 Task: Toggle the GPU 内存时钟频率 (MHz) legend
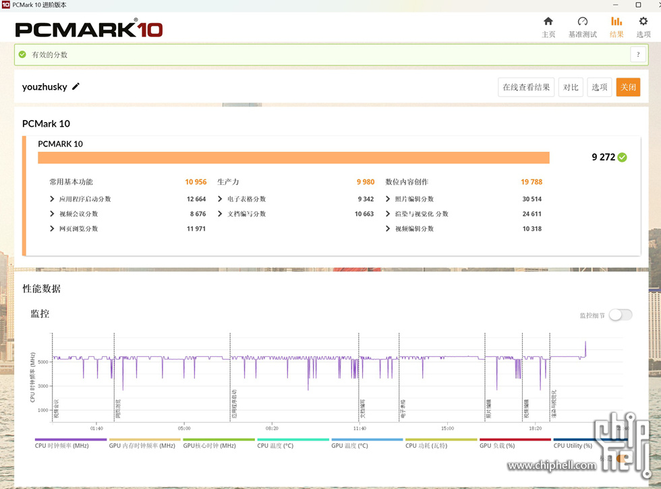click(x=144, y=444)
